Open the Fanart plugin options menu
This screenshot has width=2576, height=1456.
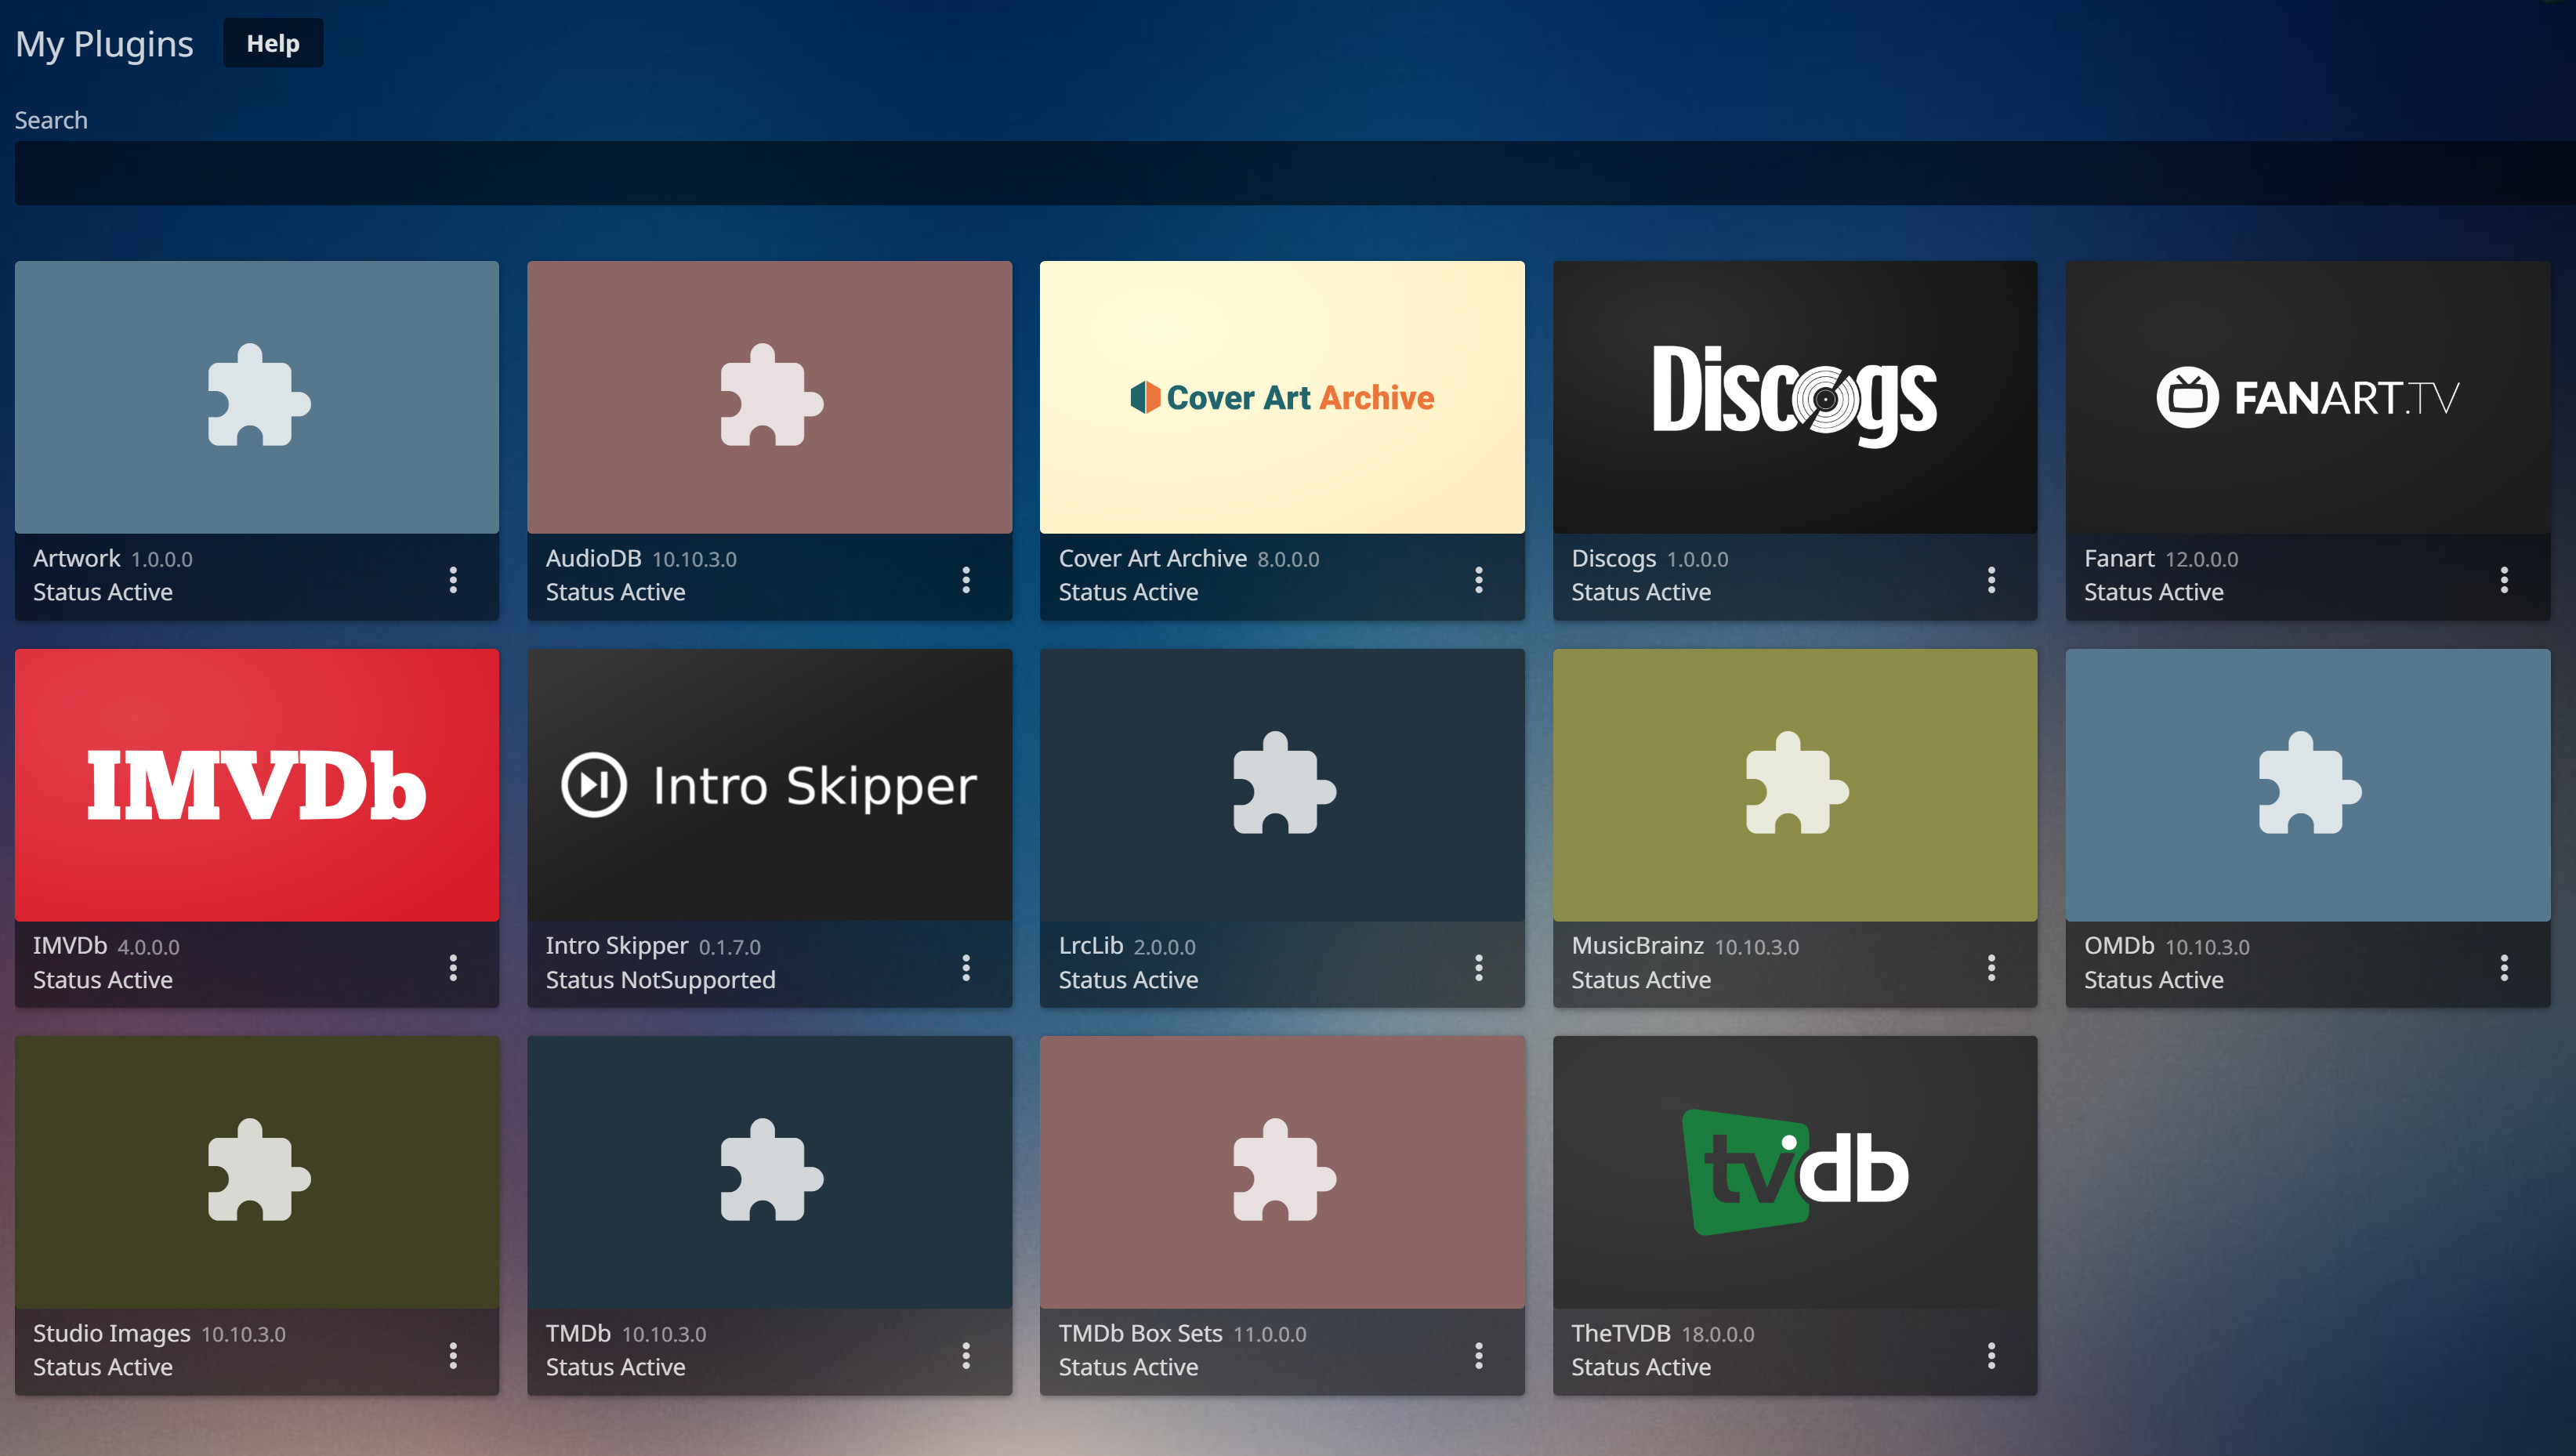pos(2504,580)
